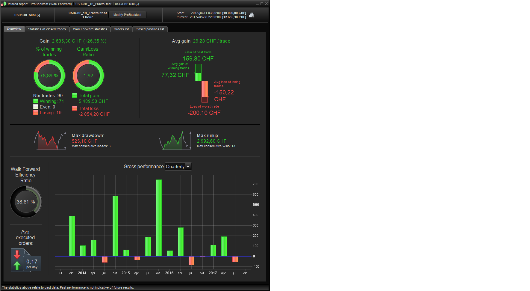Close the Detailed report window
530x291 pixels.
point(266,4)
